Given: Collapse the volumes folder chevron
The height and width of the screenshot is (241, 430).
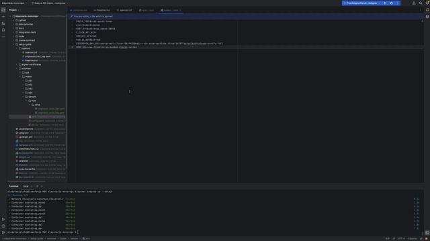Looking at the screenshot, I should point(17,68).
